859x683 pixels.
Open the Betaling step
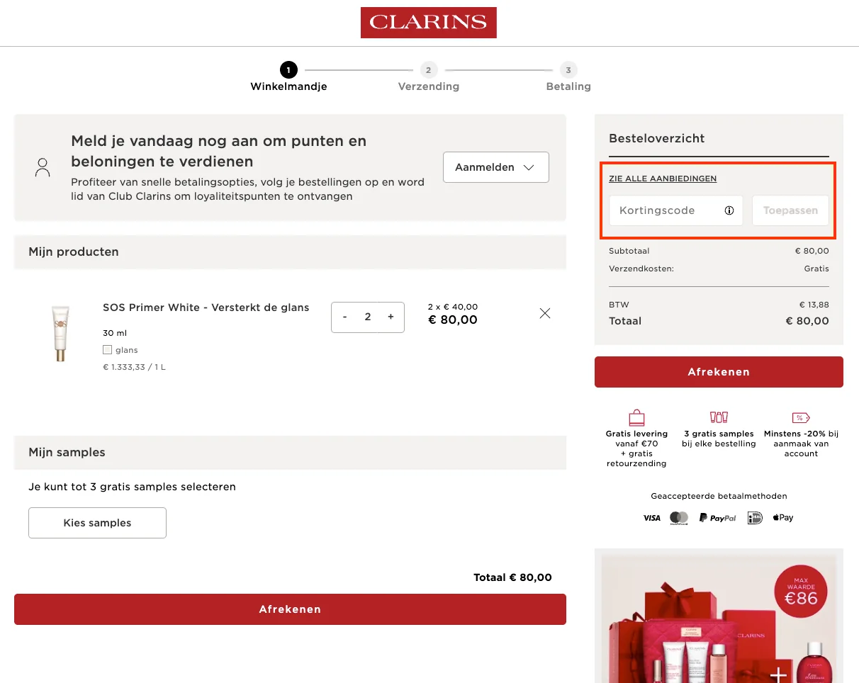click(568, 70)
